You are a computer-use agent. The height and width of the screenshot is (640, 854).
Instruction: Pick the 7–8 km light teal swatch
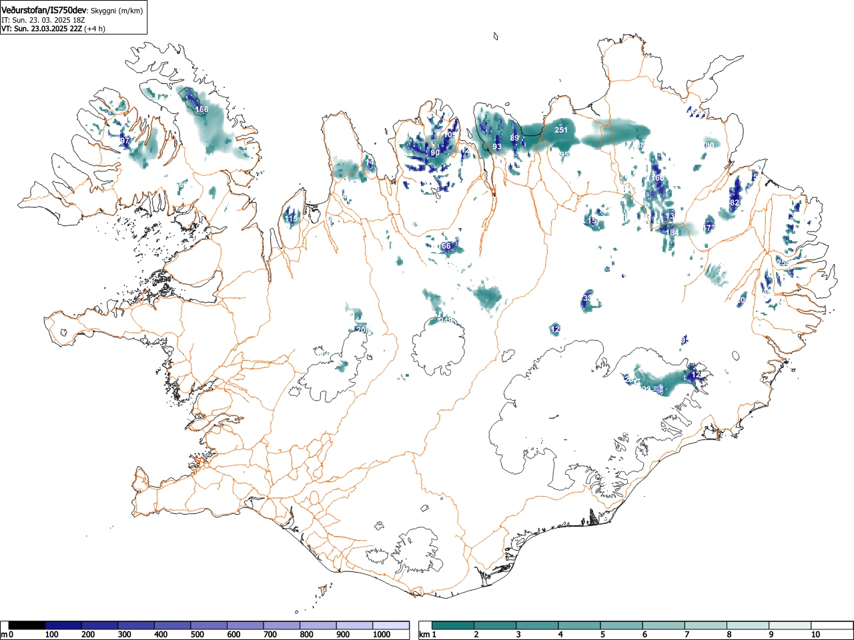tap(707, 625)
